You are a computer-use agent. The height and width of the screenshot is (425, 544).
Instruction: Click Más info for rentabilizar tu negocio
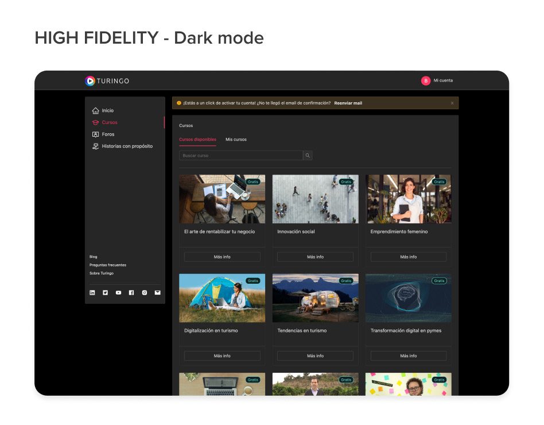click(x=222, y=257)
